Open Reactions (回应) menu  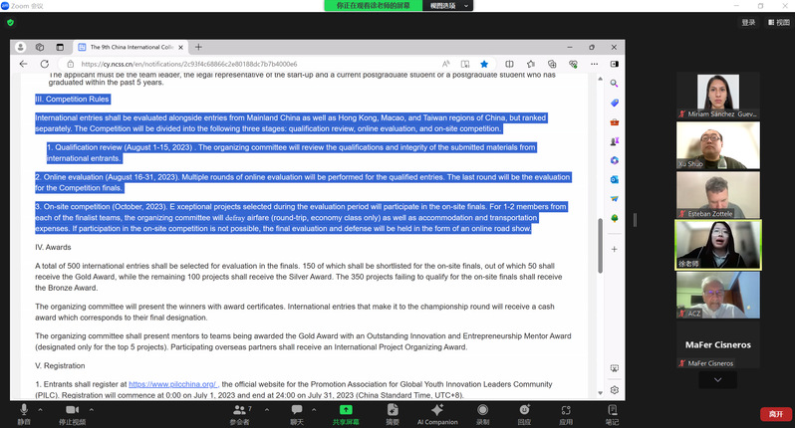coord(524,413)
